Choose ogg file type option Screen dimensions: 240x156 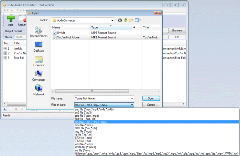tap(156, 131)
